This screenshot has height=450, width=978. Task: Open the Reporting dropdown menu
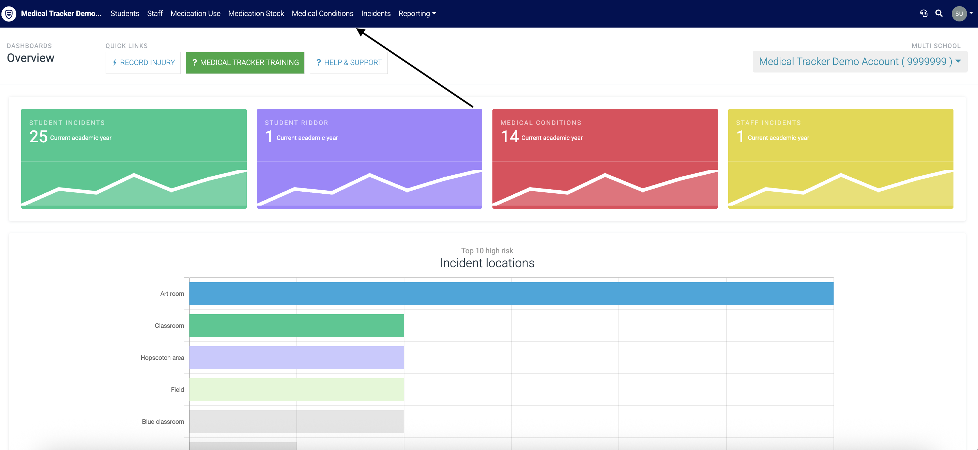point(417,14)
